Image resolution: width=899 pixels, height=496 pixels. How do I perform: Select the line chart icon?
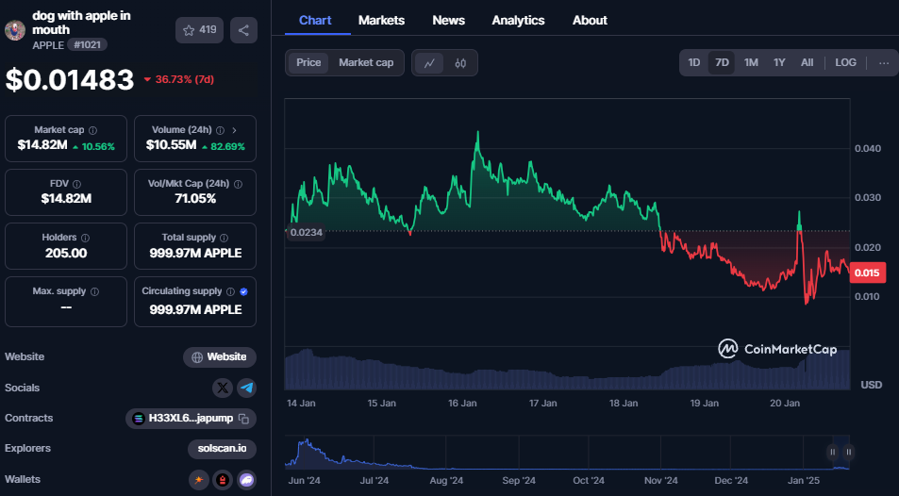click(429, 63)
